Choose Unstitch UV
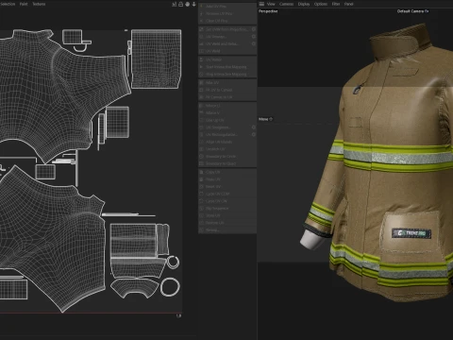The height and width of the screenshot is (340, 453). (x=227, y=149)
